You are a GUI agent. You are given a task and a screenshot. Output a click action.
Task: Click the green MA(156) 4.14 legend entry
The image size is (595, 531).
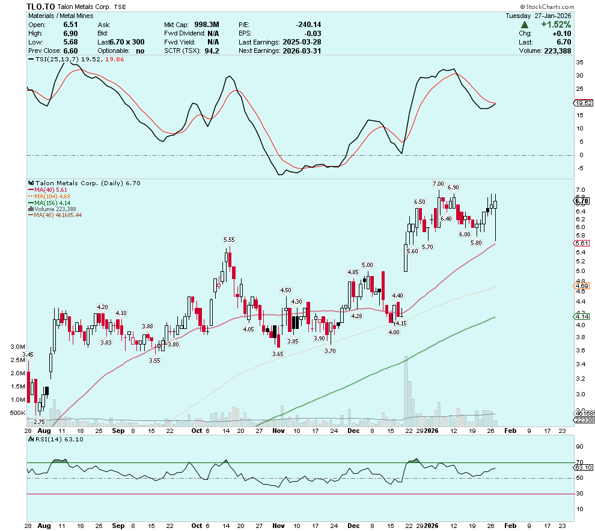click(49, 203)
